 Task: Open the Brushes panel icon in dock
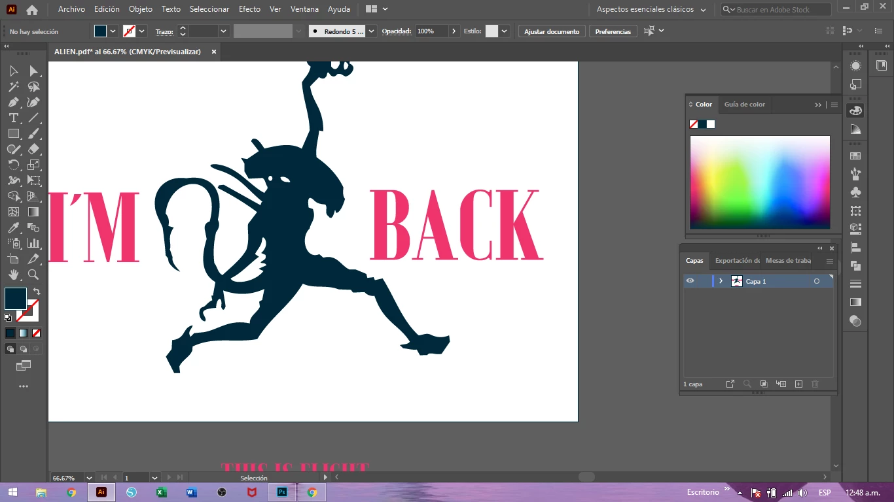(x=855, y=174)
